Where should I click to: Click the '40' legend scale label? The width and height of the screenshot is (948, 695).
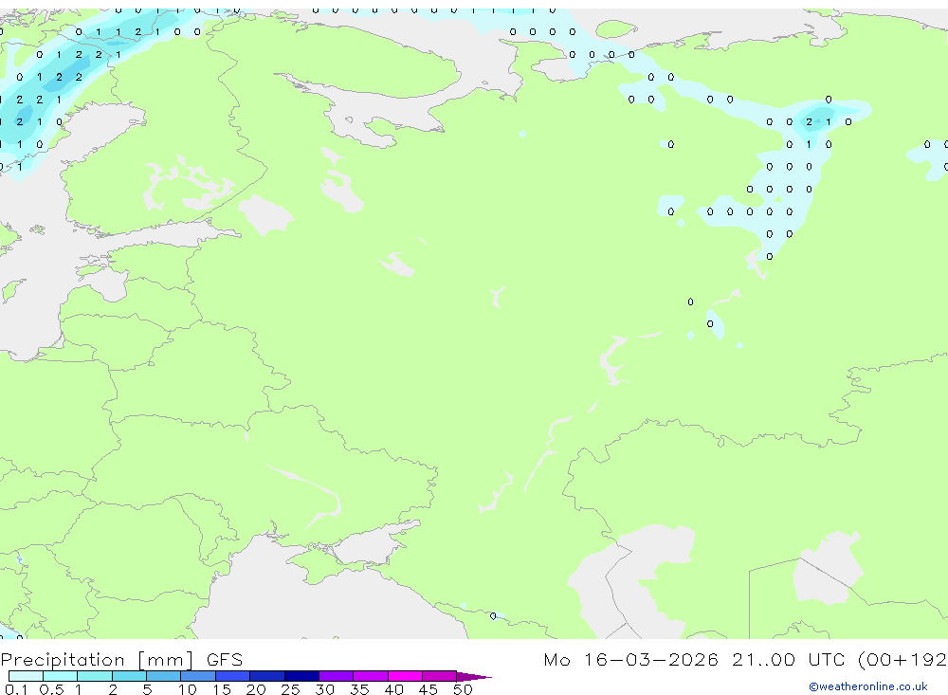pos(393,689)
